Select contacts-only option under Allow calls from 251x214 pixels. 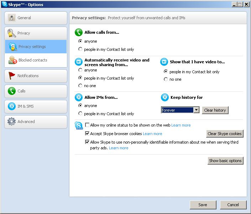point(80,49)
